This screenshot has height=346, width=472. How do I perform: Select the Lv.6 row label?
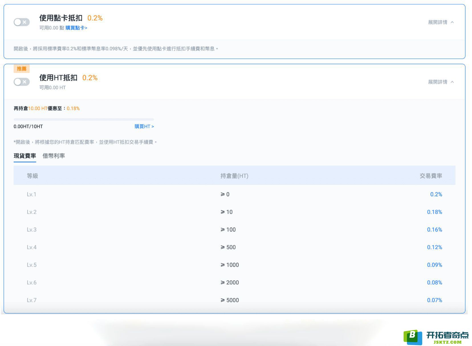pyautogui.click(x=32, y=283)
